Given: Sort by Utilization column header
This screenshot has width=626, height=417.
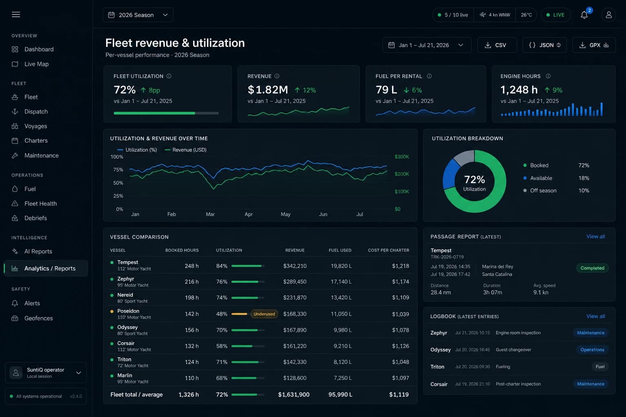Looking at the screenshot, I should [x=229, y=250].
